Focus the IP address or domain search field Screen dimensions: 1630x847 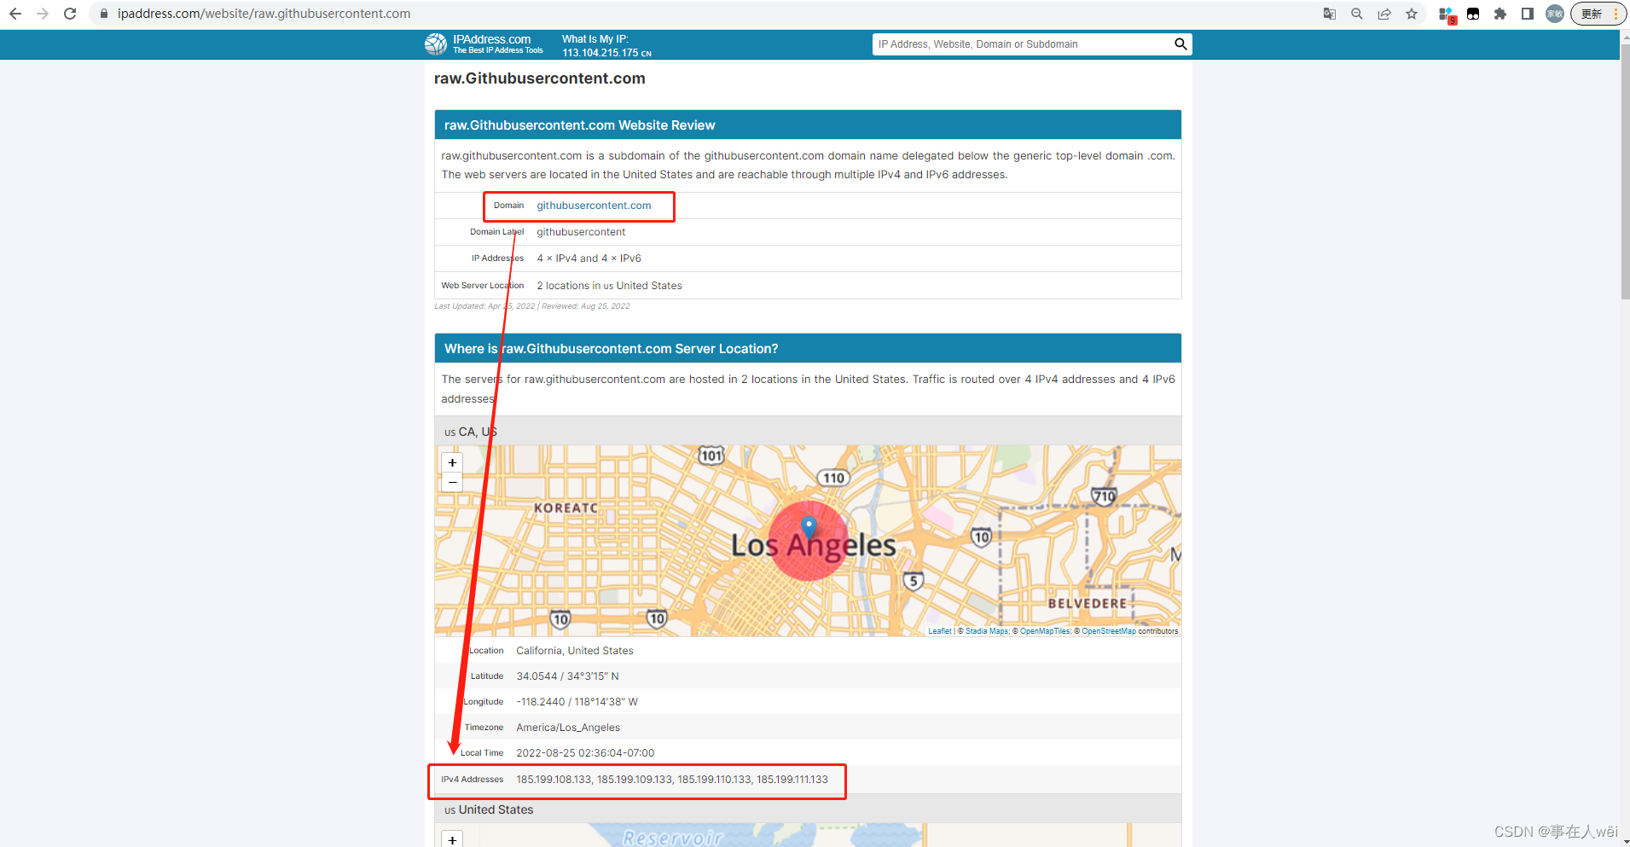(1023, 44)
